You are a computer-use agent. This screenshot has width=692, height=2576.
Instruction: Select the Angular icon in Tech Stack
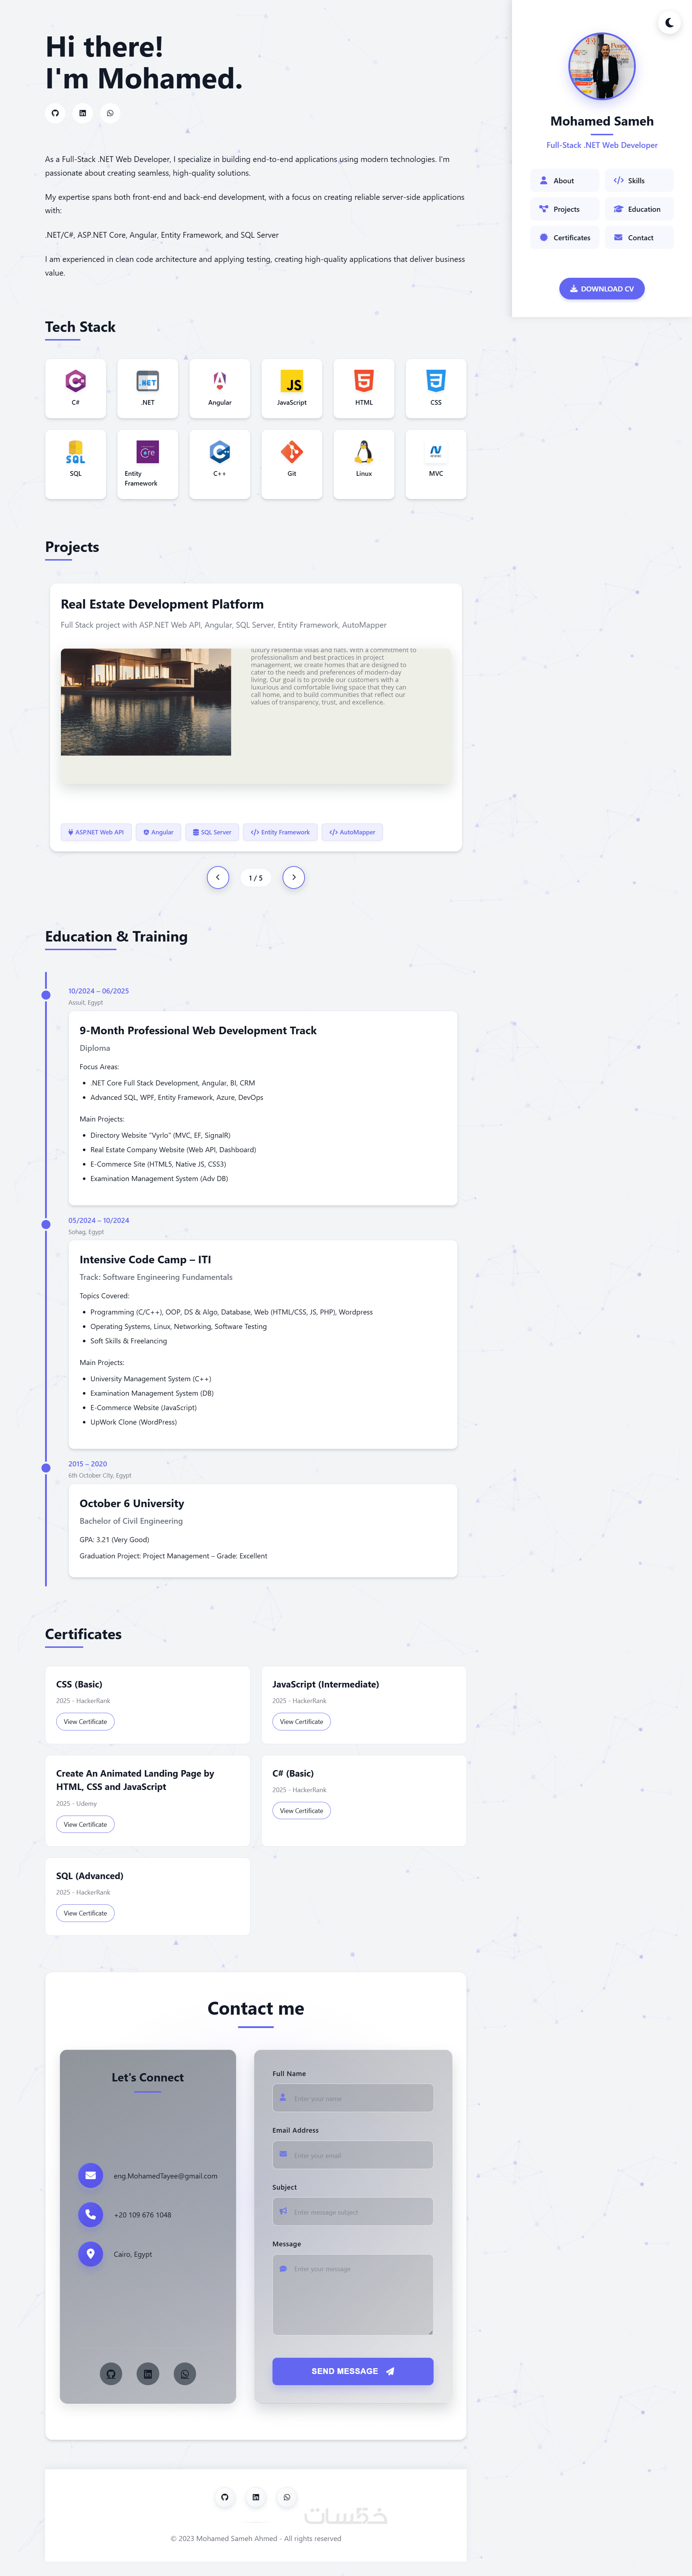(x=220, y=381)
